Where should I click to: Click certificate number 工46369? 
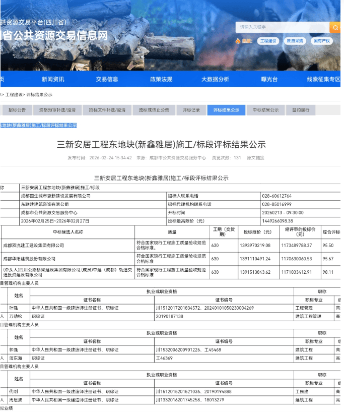click(x=164, y=358)
